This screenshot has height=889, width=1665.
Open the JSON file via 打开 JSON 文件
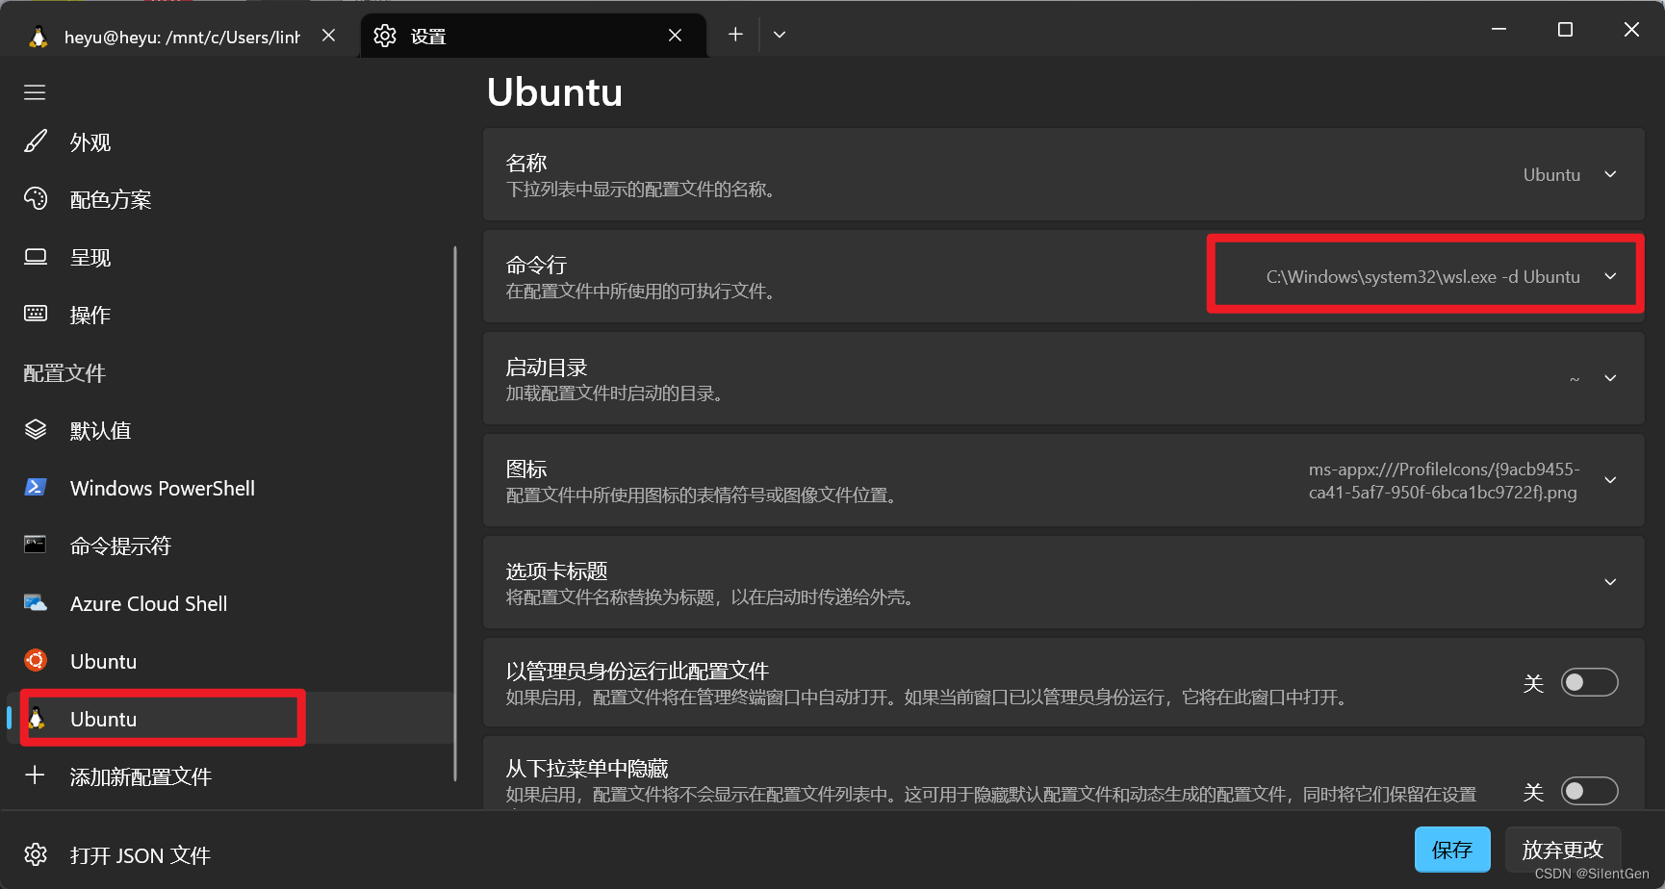tap(229, 855)
